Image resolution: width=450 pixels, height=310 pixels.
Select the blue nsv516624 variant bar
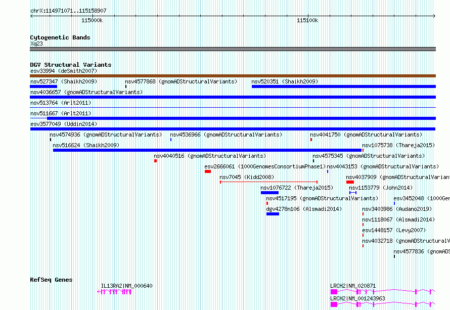tap(207, 150)
